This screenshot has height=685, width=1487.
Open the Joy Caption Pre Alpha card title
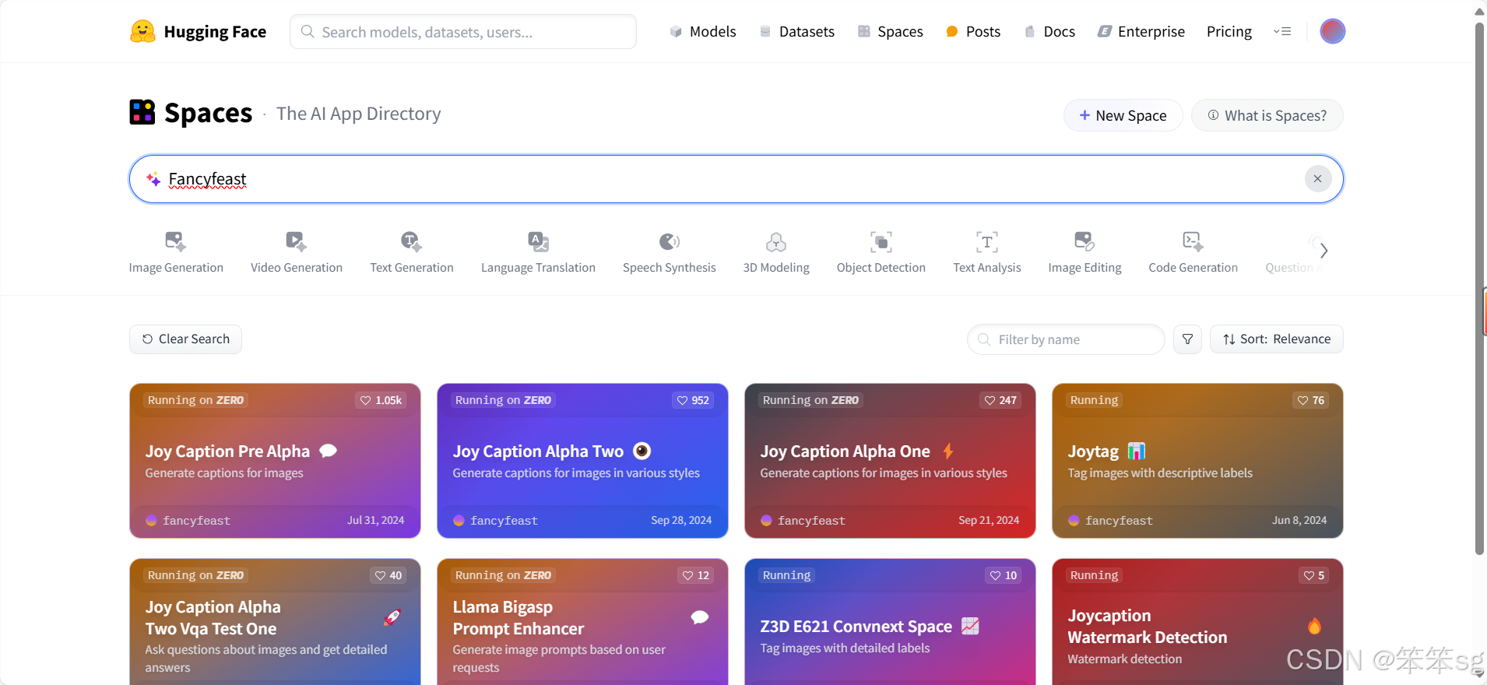tap(227, 451)
